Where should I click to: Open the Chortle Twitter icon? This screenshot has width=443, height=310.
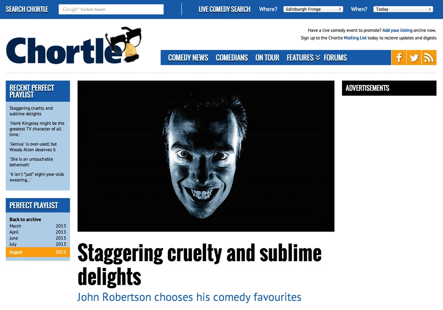point(414,57)
